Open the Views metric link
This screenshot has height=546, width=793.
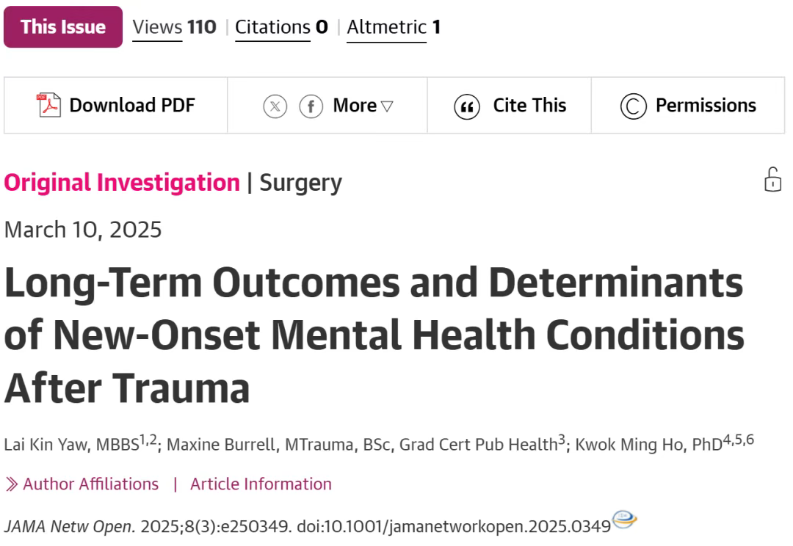[174, 27]
